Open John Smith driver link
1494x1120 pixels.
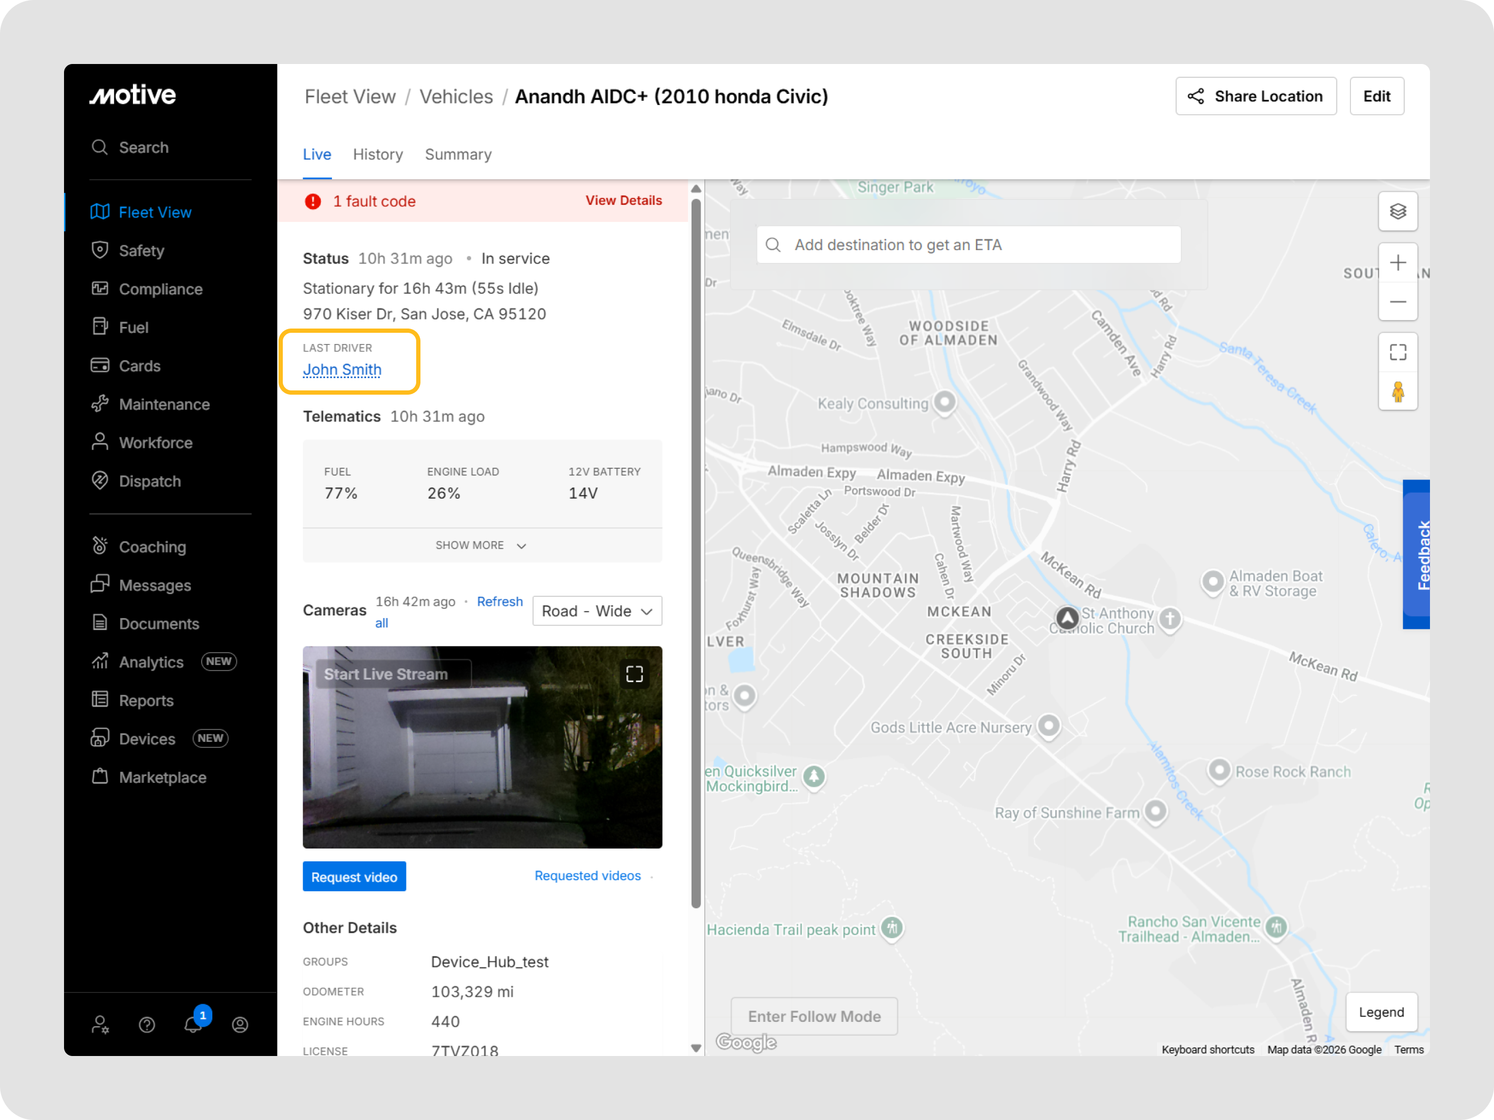342,370
